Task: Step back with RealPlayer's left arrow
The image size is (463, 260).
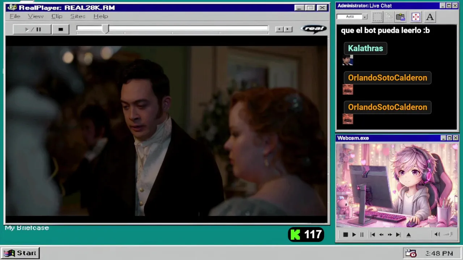Action: click(279, 29)
